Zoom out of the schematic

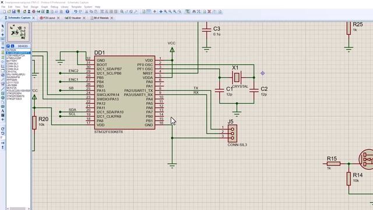pyautogui.click(x=170, y=12)
